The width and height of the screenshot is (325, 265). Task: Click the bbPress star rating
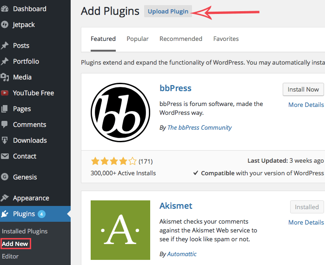[x=114, y=161]
